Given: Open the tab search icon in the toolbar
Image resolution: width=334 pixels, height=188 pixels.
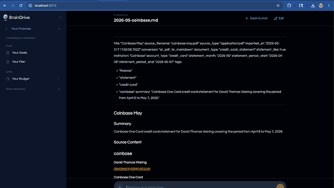Looking at the screenshot, I should pos(301,5).
